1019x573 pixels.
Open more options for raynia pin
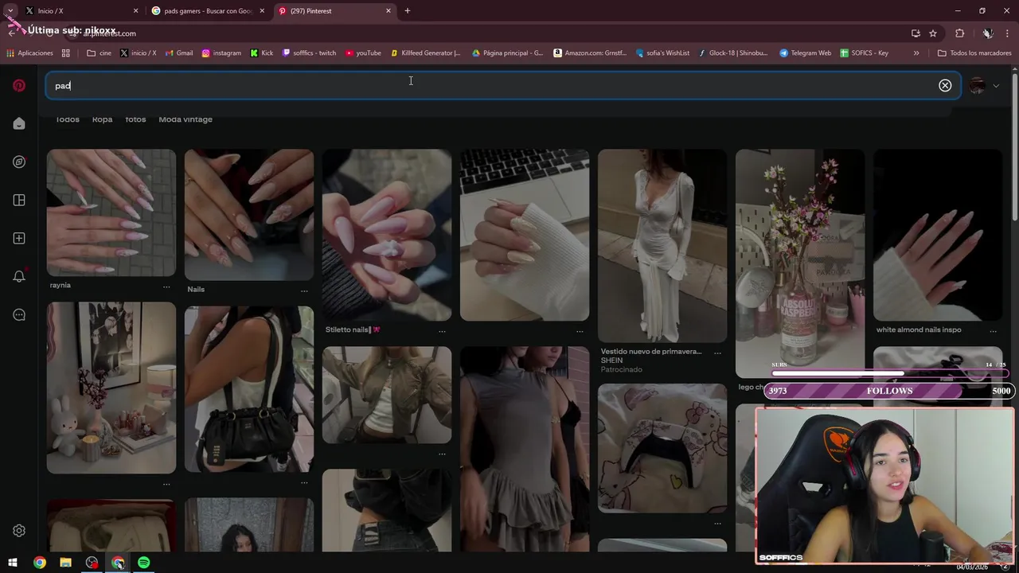[x=166, y=286]
